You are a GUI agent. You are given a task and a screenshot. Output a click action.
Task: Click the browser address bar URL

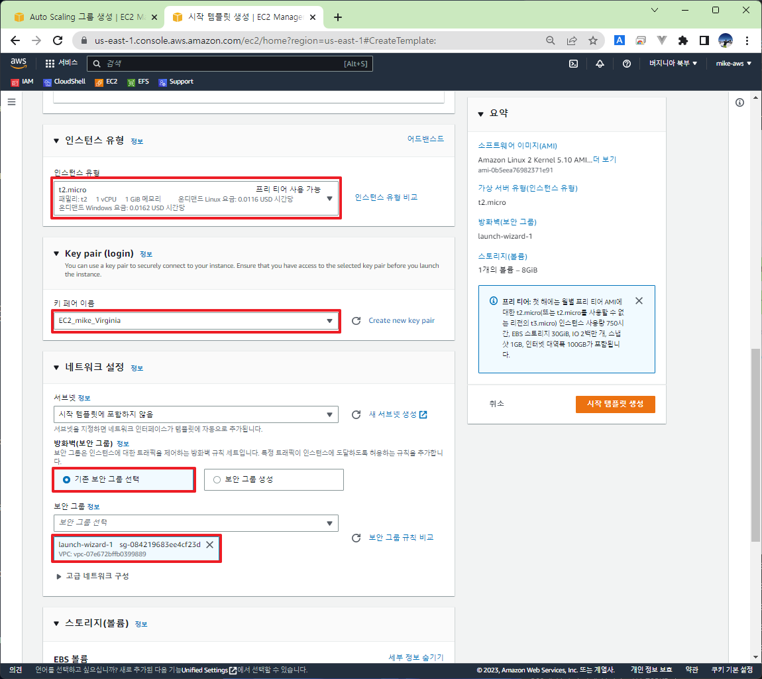[265, 41]
